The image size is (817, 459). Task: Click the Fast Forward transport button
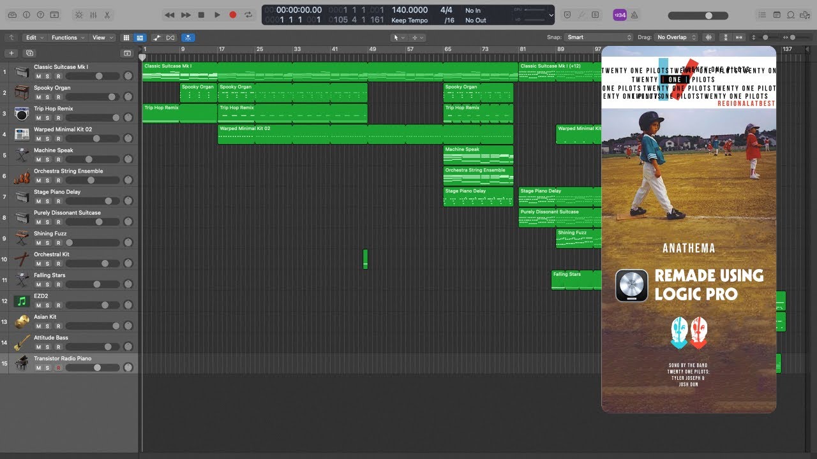pyautogui.click(x=186, y=15)
